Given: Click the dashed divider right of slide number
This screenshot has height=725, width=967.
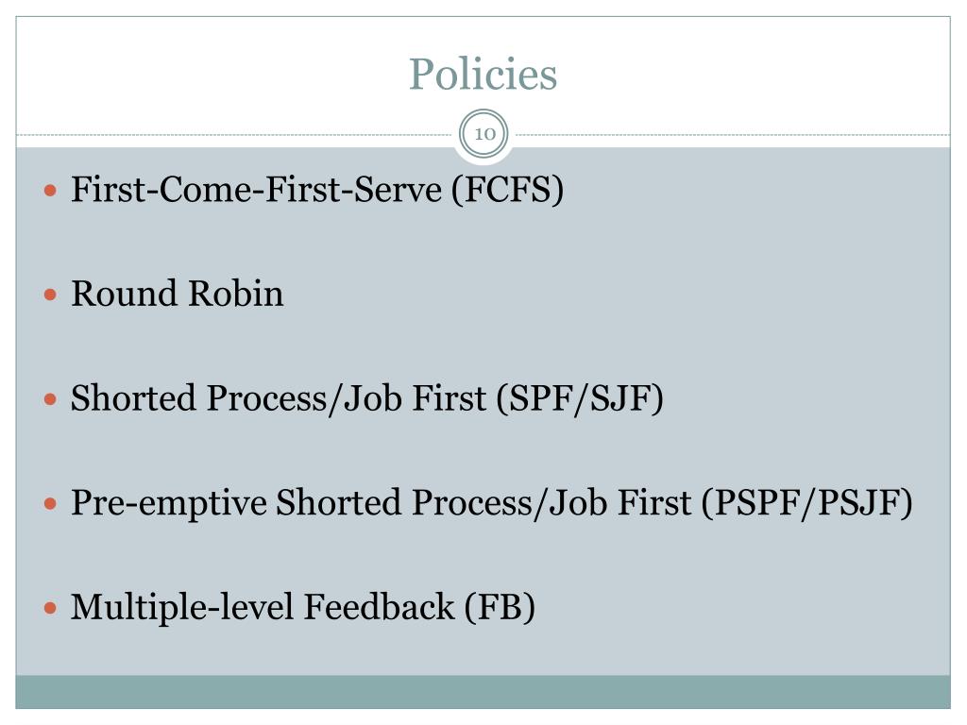Looking at the screenshot, I should pyautogui.click(x=733, y=134).
